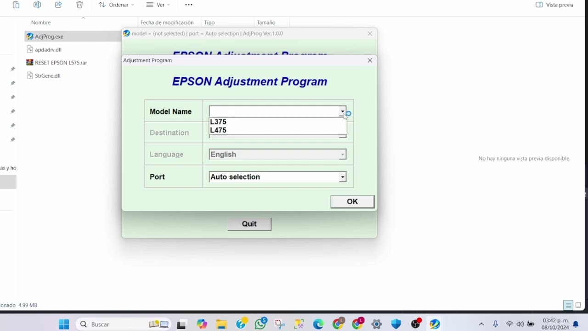Select StrGene.dll file
Screen dimensions: 588x331
pyautogui.click(x=48, y=76)
